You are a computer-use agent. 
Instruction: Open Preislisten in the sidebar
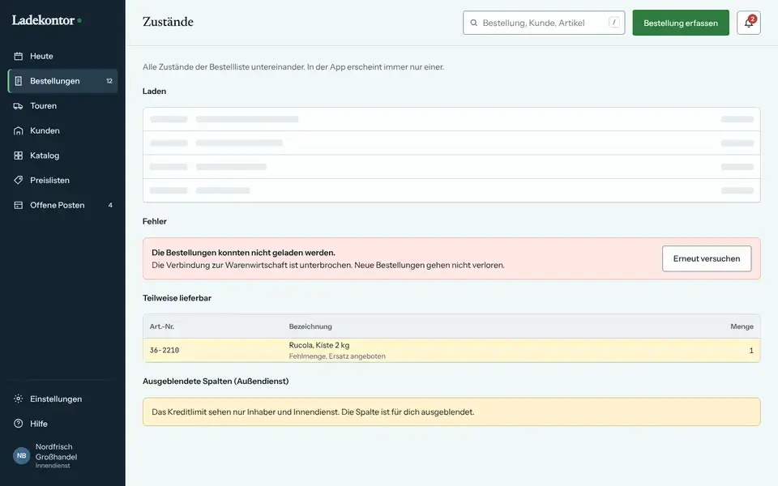(x=62, y=180)
